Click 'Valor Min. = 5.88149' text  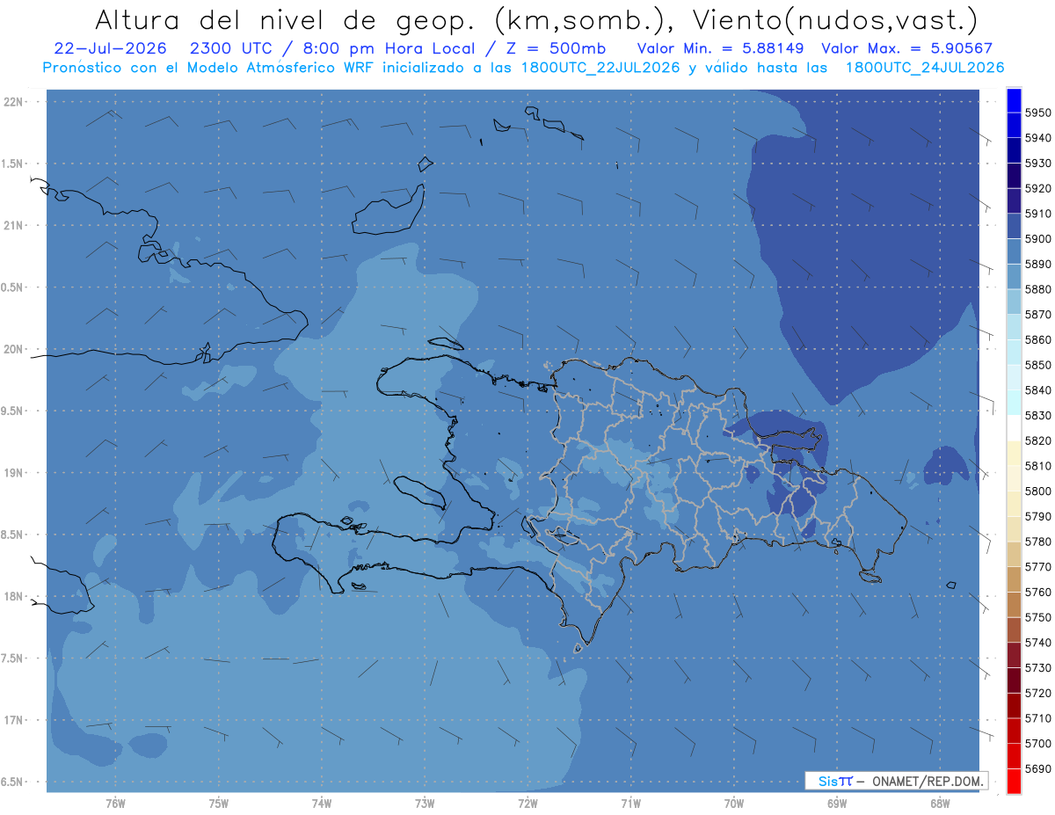point(720,48)
